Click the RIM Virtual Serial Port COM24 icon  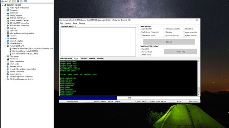click(10, 51)
